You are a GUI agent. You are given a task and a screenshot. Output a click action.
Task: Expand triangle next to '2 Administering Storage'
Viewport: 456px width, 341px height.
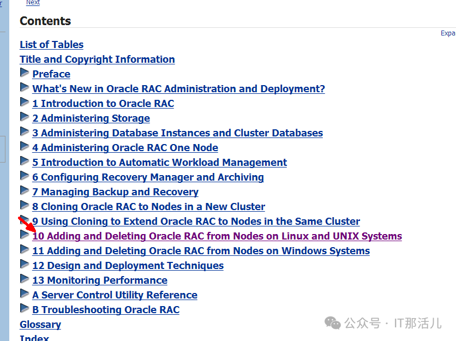tap(25, 117)
